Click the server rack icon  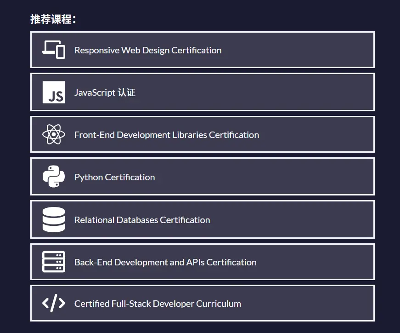click(x=54, y=262)
